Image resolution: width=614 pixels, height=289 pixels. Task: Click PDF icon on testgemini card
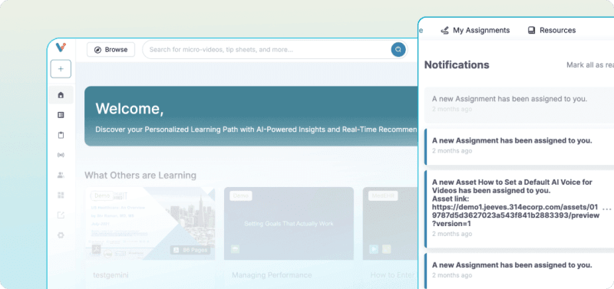point(97,250)
